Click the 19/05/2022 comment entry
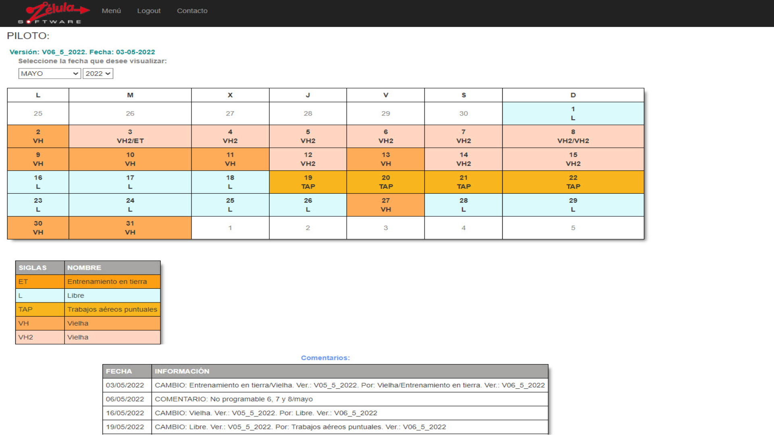The width and height of the screenshot is (774, 435). [325, 427]
